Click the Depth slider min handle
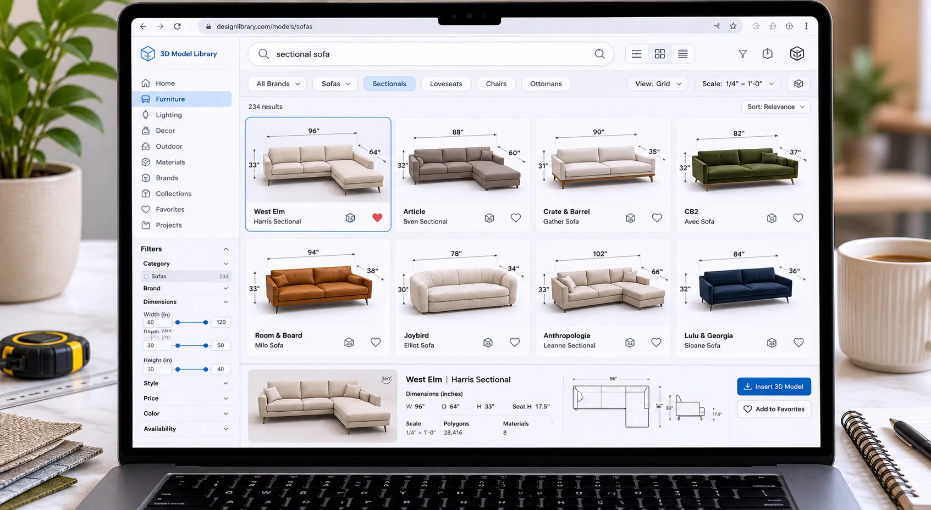 (178, 345)
